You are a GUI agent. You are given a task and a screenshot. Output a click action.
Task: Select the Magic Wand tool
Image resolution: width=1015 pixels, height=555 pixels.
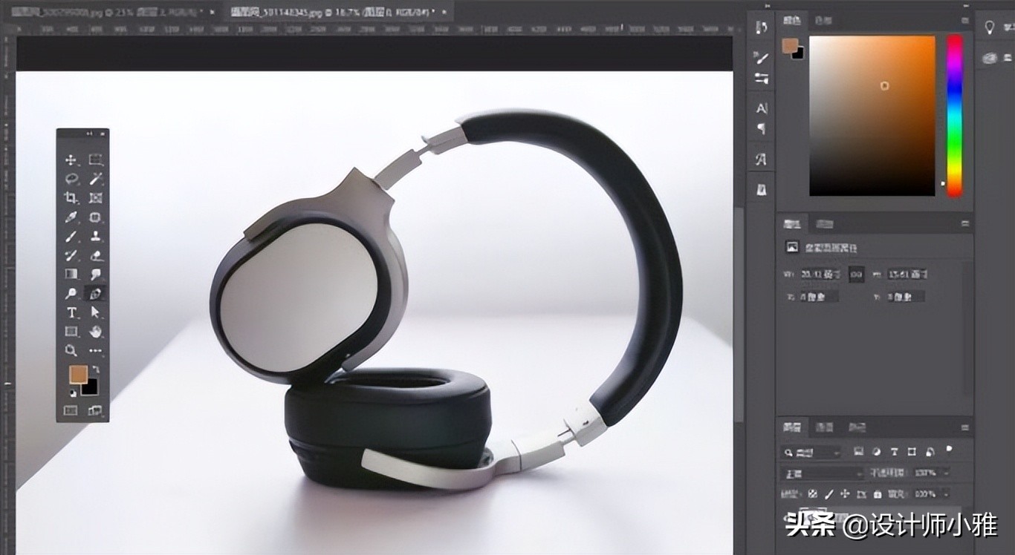click(95, 179)
